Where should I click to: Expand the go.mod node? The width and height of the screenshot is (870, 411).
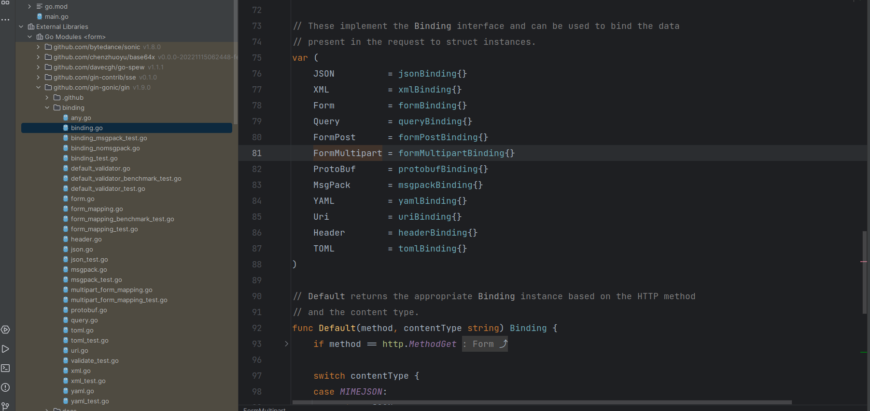pos(29,6)
